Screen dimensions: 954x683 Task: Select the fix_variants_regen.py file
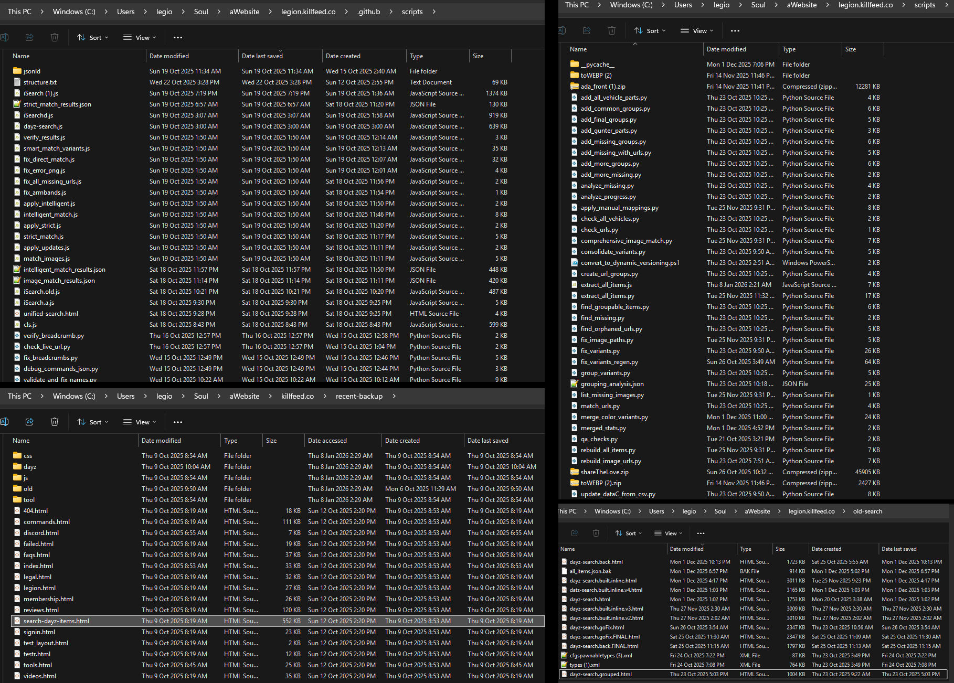(x=725, y=362)
